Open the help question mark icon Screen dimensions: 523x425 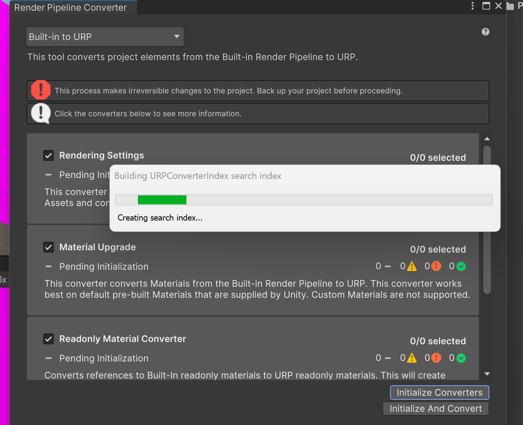(486, 32)
